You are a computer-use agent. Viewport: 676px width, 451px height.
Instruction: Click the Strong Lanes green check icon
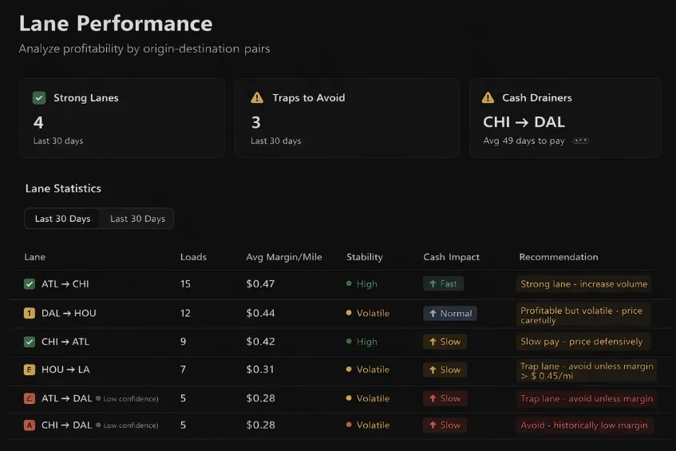pyautogui.click(x=39, y=98)
